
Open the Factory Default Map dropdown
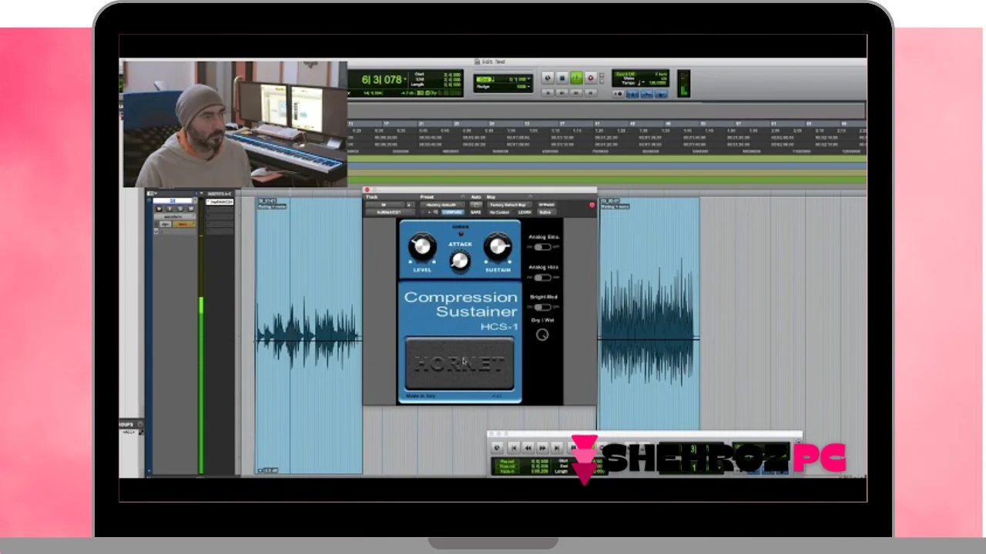(x=509, y=205)
